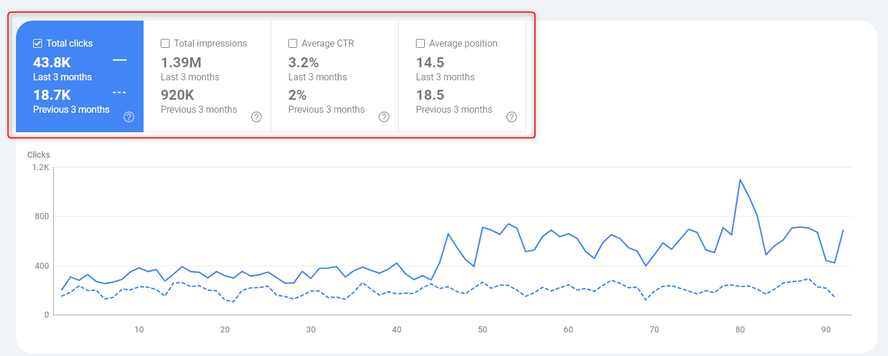Click the 18.7K previous 3 months value

point(52,95)
